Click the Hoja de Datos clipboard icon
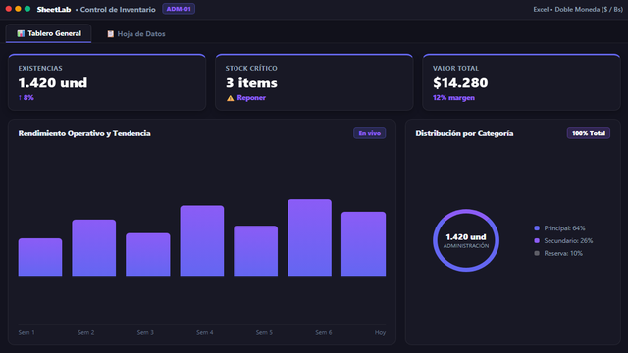This screenshot has height=353, width=628. (110, 34)
